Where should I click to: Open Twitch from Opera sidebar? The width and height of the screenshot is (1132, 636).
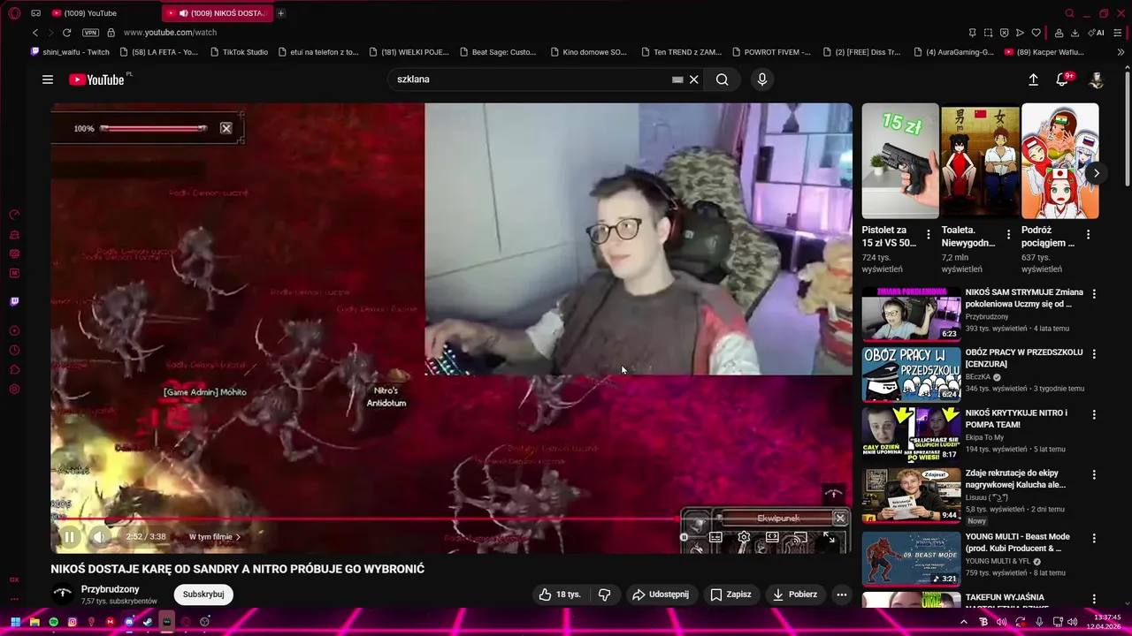tap(14, 302)
